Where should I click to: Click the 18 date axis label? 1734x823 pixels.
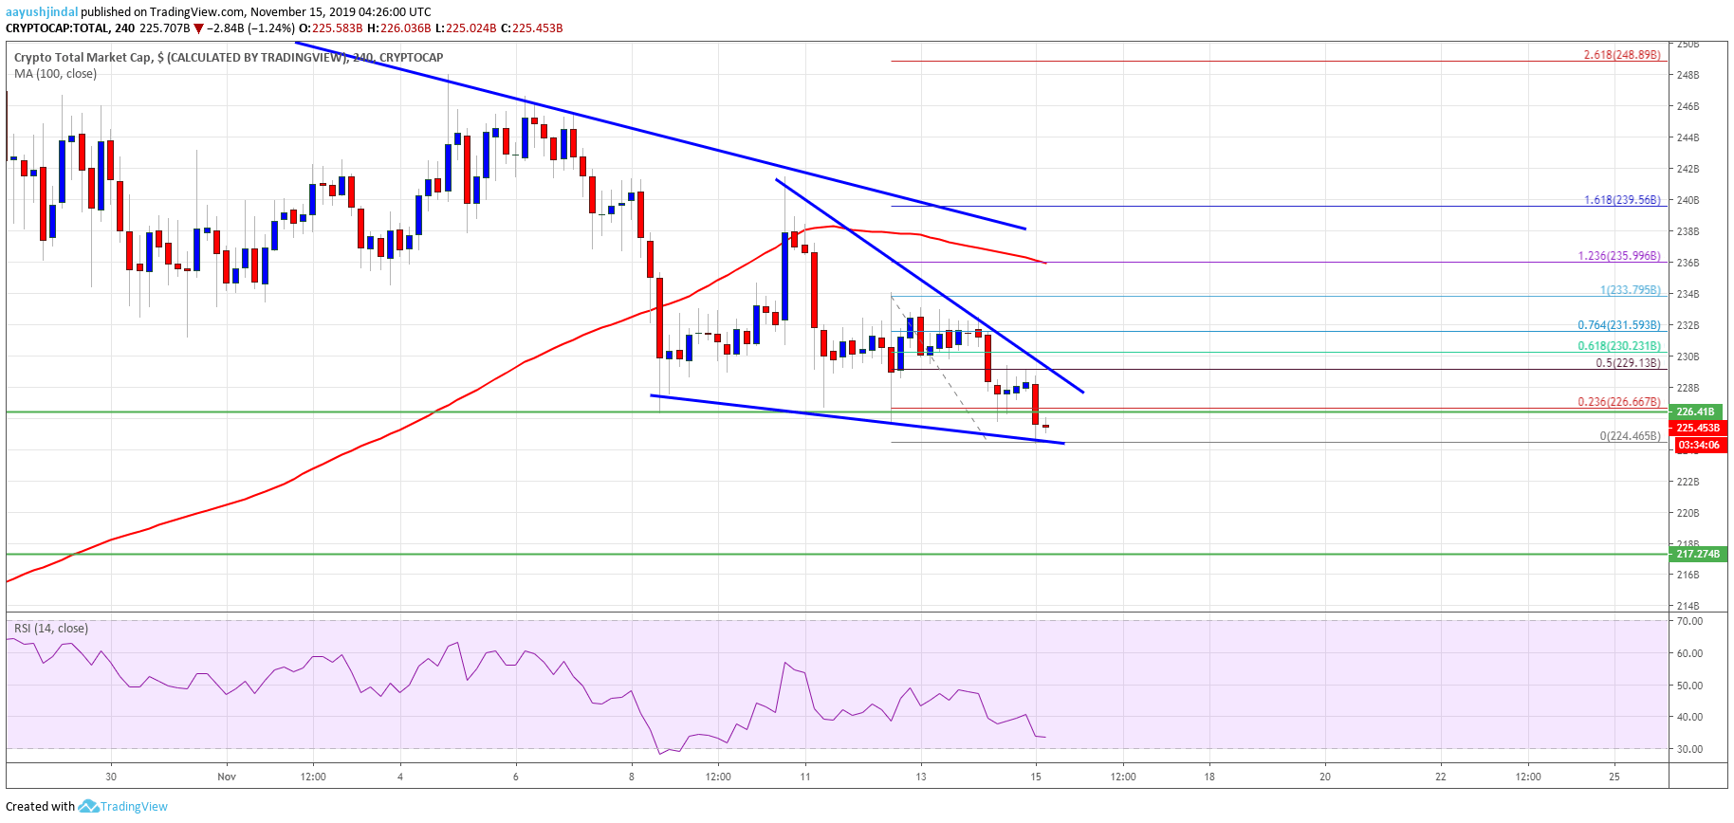point(1209,777)
